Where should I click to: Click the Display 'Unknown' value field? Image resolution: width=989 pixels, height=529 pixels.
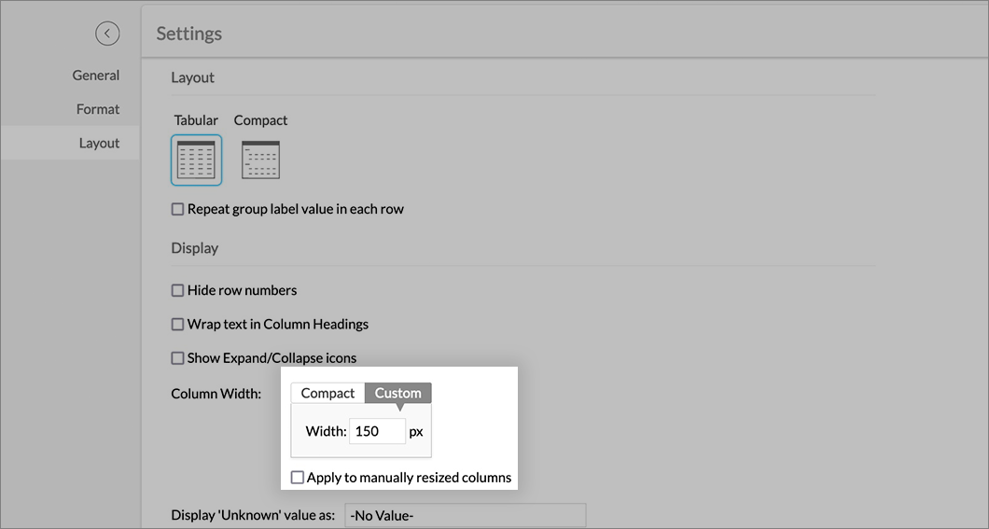[x=466, y=515]
